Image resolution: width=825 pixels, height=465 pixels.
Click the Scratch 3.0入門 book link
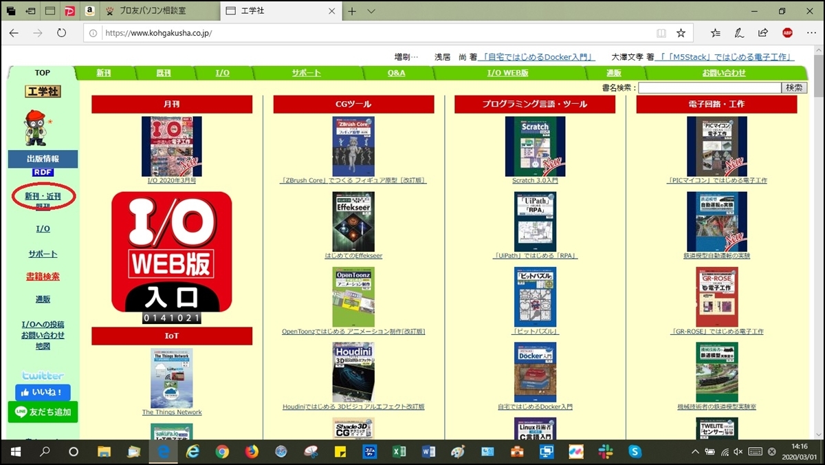535,180
